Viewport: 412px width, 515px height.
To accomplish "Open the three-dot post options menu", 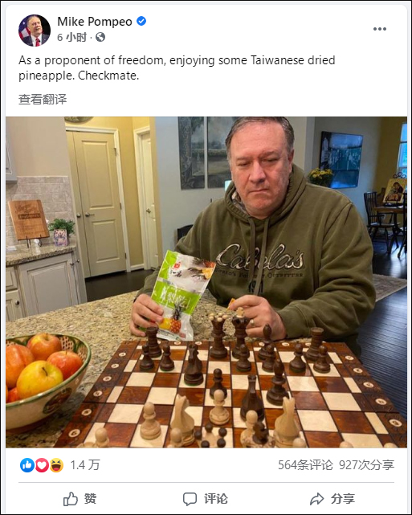I will [380, 29].
